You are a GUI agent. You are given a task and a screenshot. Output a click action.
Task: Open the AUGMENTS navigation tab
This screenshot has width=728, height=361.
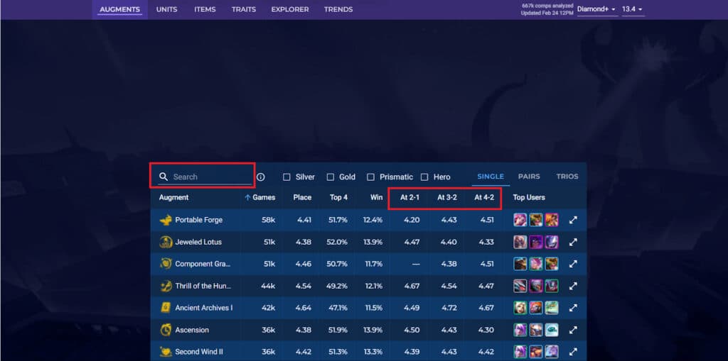[x=119, y=9]
